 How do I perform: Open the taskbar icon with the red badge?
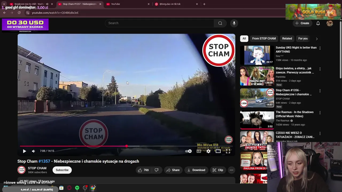tap(85, 188)
